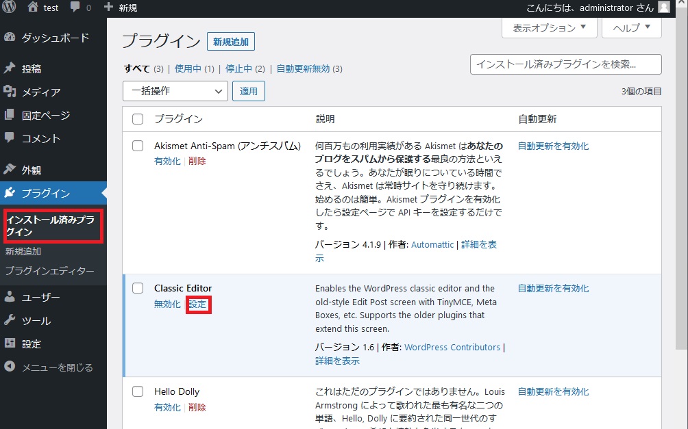Click the 外観 paintbrush icon
Image resolution: width=688 pixels, height=429 pixels.
(10, 170)
